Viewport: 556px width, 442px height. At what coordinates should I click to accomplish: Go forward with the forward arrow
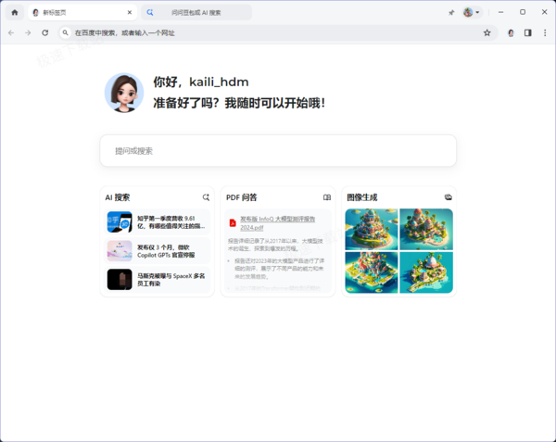coord(28,33)
